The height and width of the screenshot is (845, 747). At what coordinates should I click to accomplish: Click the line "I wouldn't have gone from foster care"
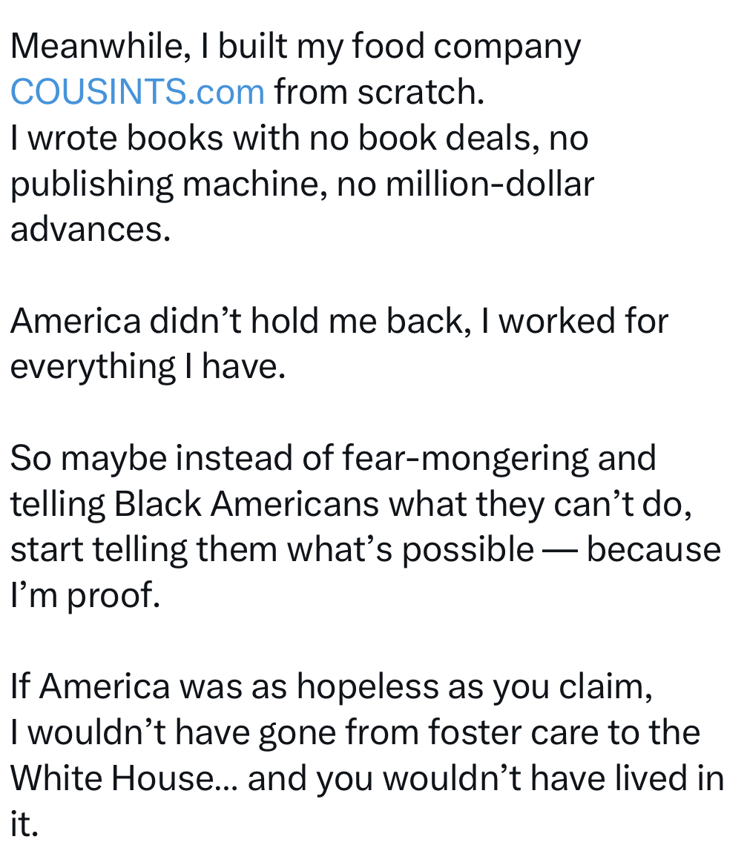[355, 733]
